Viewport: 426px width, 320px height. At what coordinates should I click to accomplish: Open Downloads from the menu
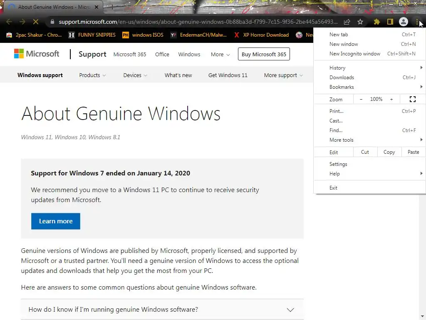pos(370,77)
